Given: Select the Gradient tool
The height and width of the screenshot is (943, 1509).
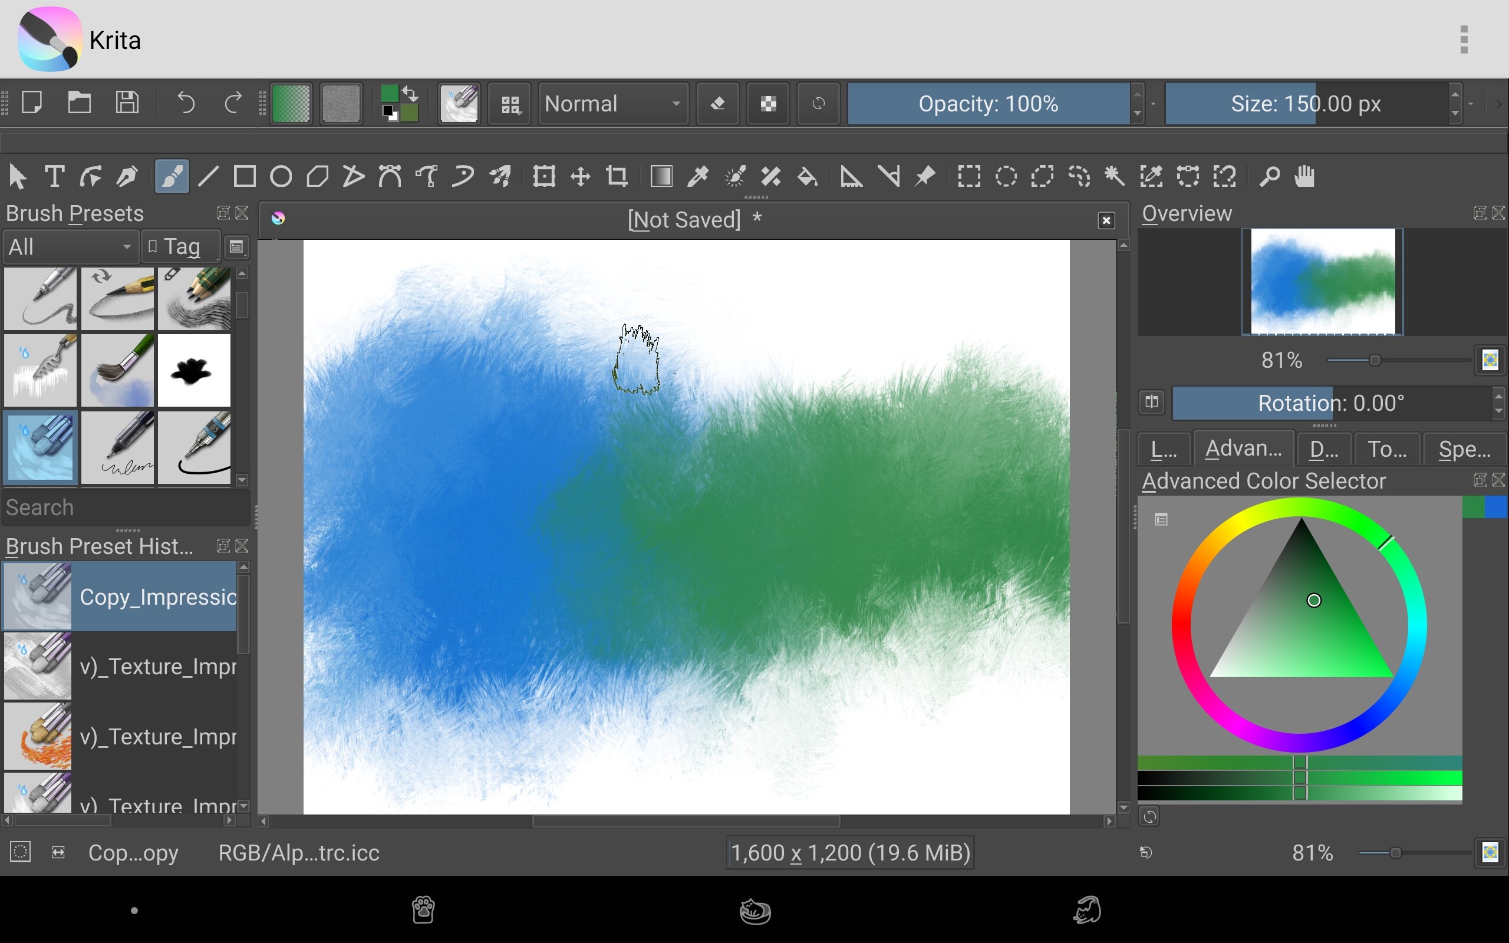Looking at the screenshot, I should point(661,176).
